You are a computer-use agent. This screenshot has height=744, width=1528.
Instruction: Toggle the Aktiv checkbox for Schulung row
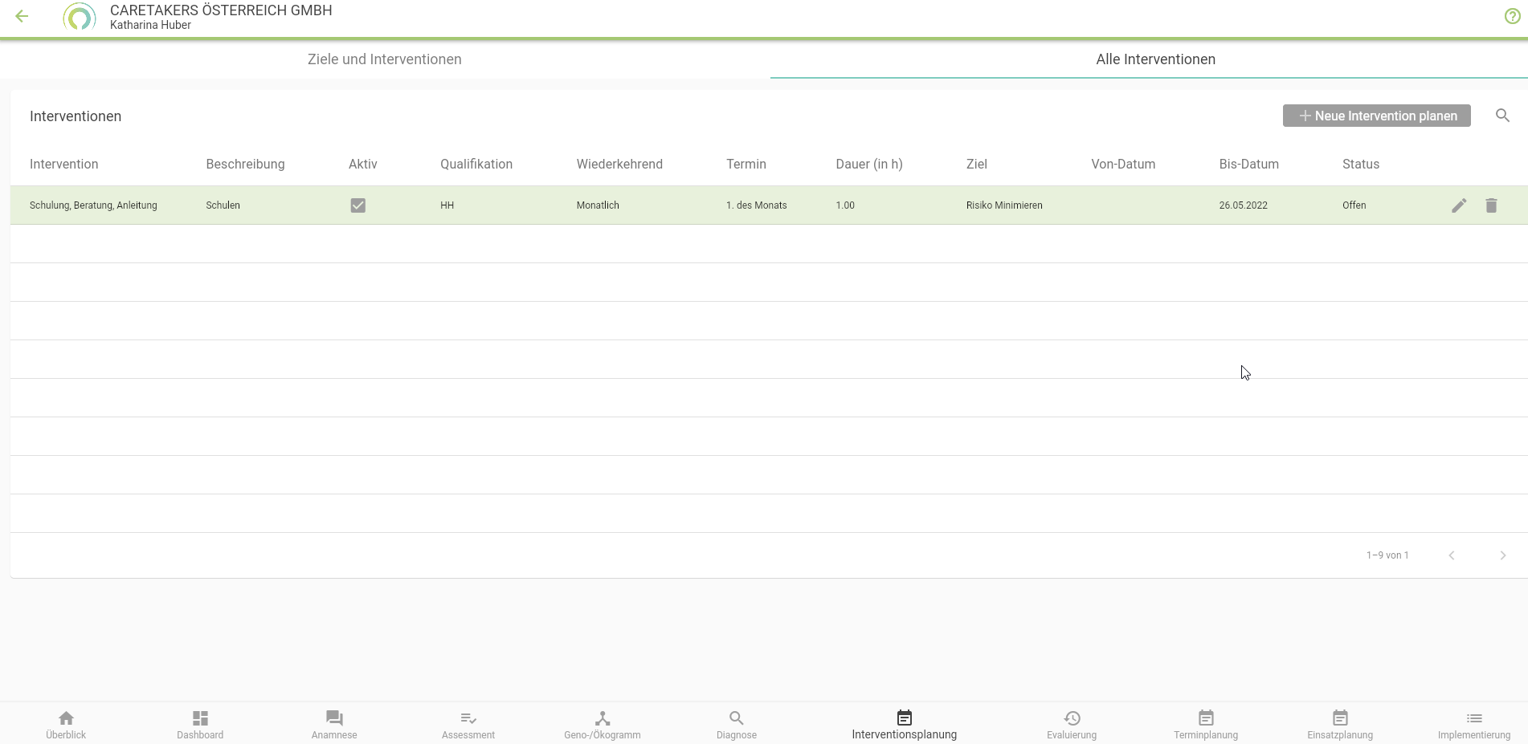[x=358, y=205]
